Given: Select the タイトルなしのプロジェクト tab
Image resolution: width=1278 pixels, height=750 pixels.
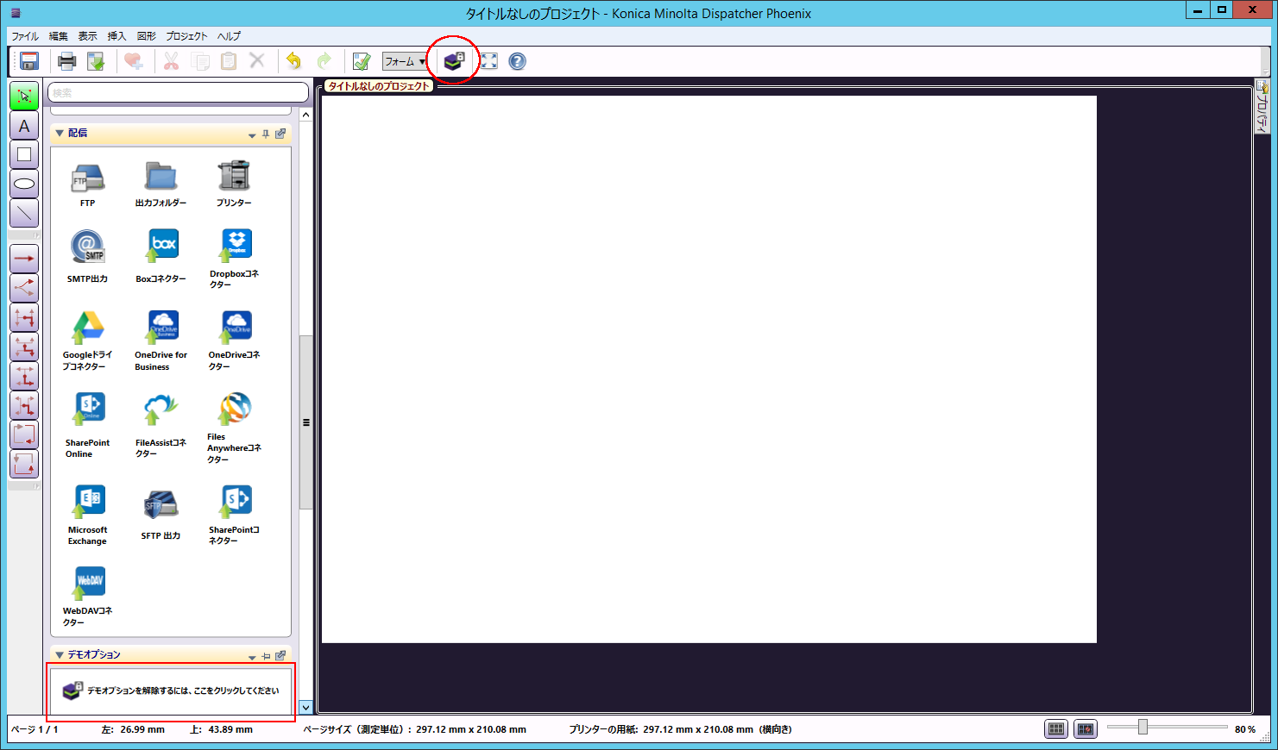Looking at the screenshot, I should [x=379, y=85].
